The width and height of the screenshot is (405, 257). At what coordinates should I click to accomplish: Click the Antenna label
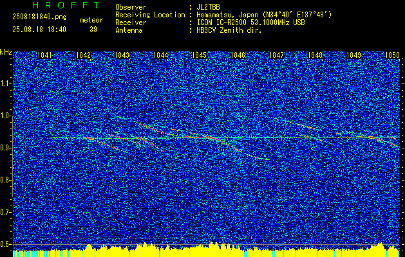click(x=129, y=30)
